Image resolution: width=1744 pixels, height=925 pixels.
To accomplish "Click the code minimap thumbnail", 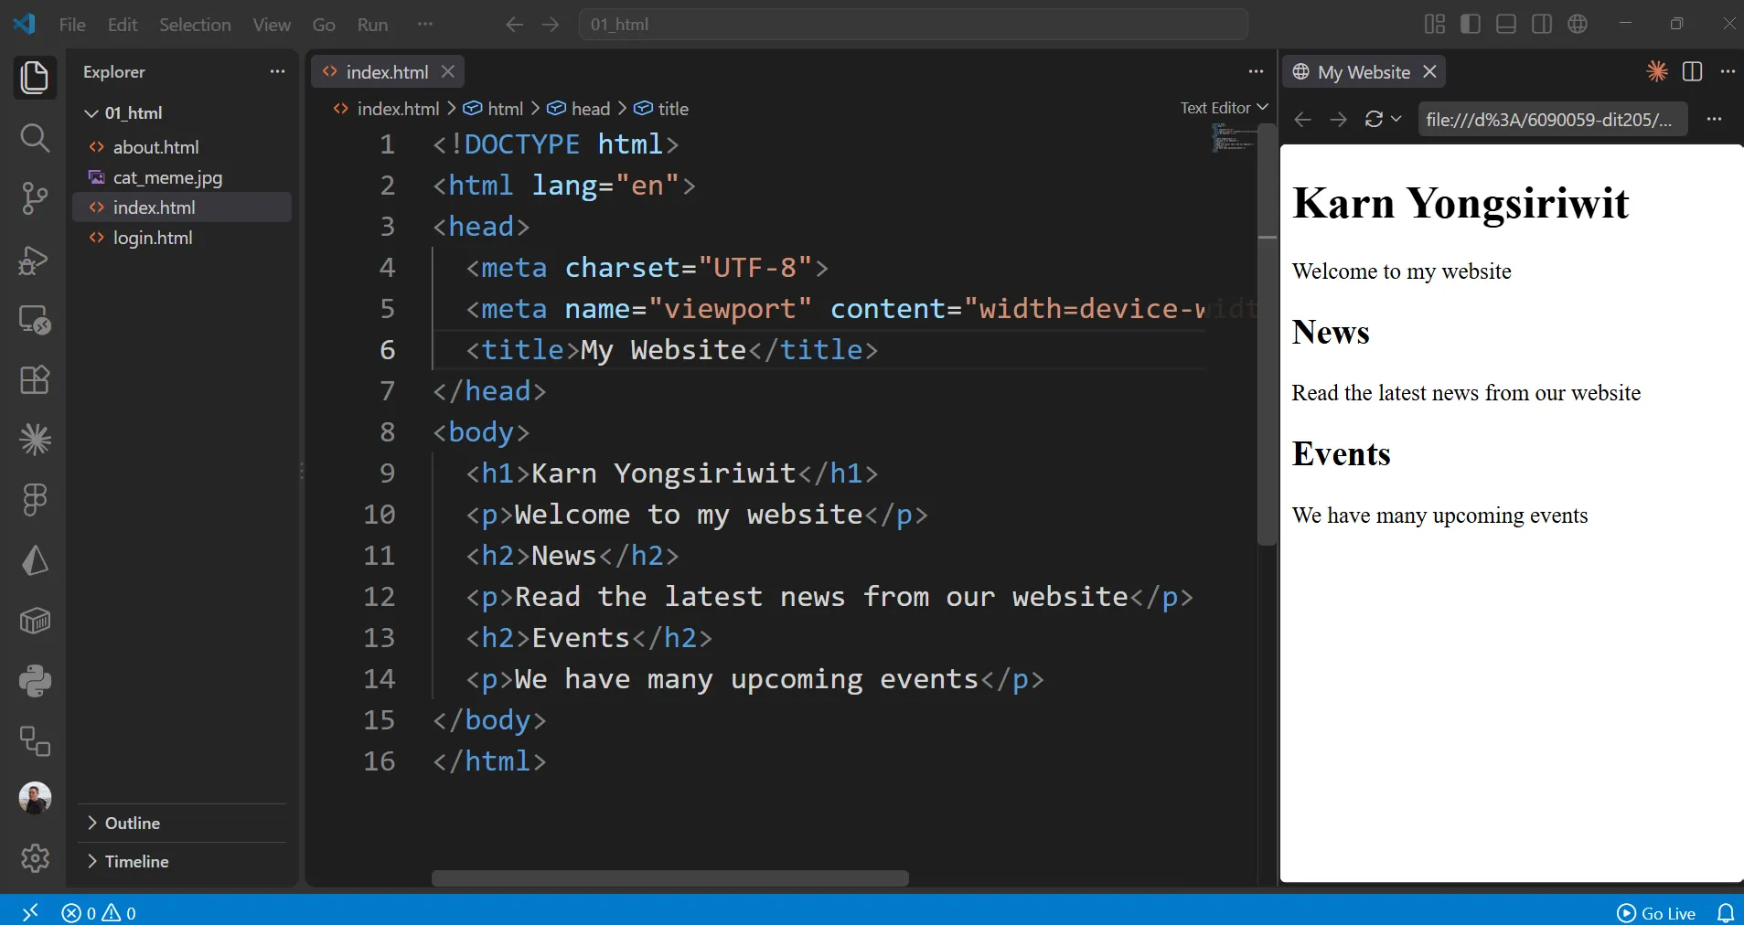I will (1234, 137).
